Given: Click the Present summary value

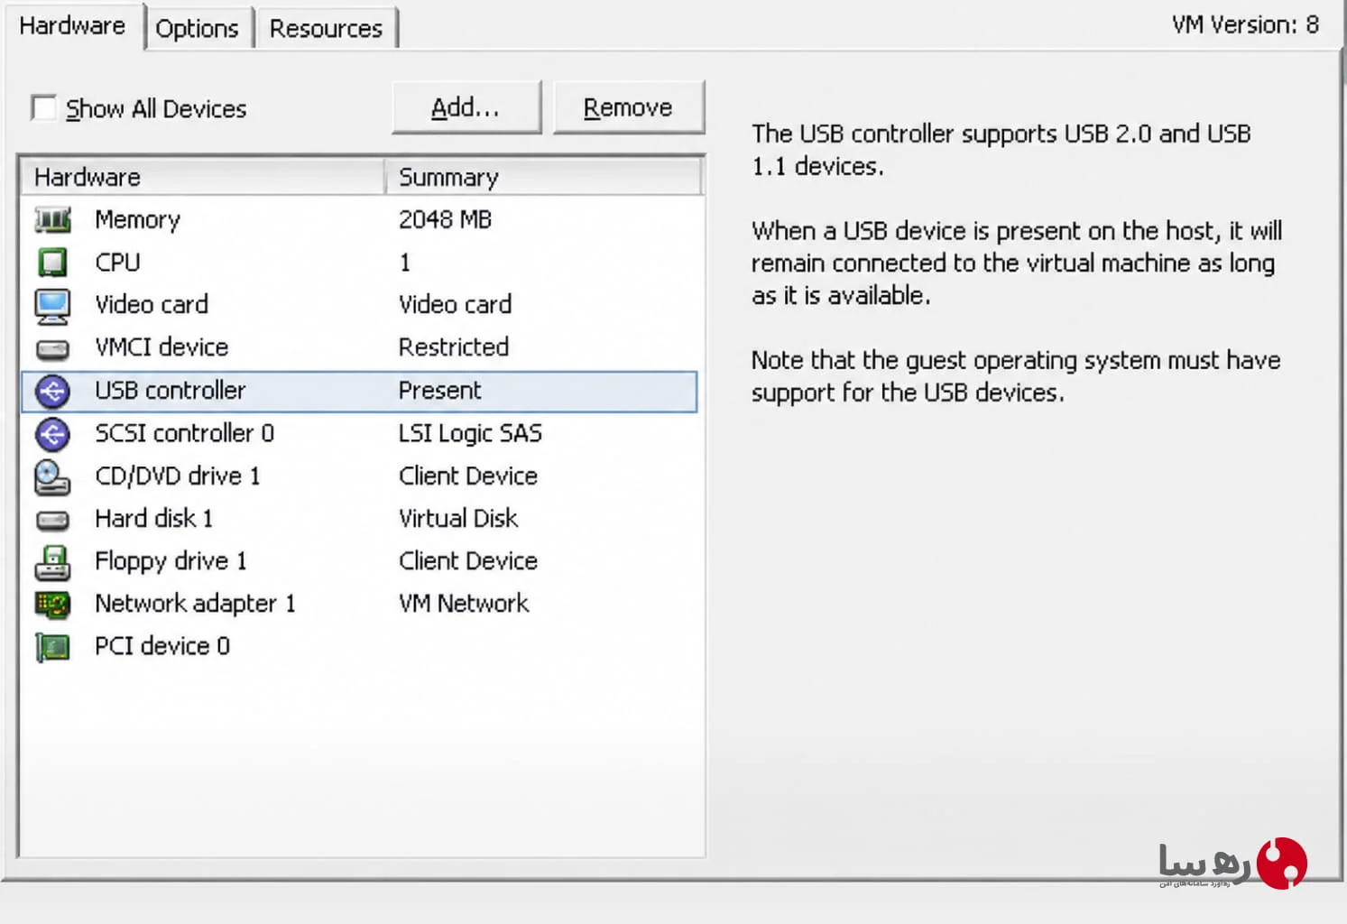Looking at the screenshot, I should pos(439,390).
